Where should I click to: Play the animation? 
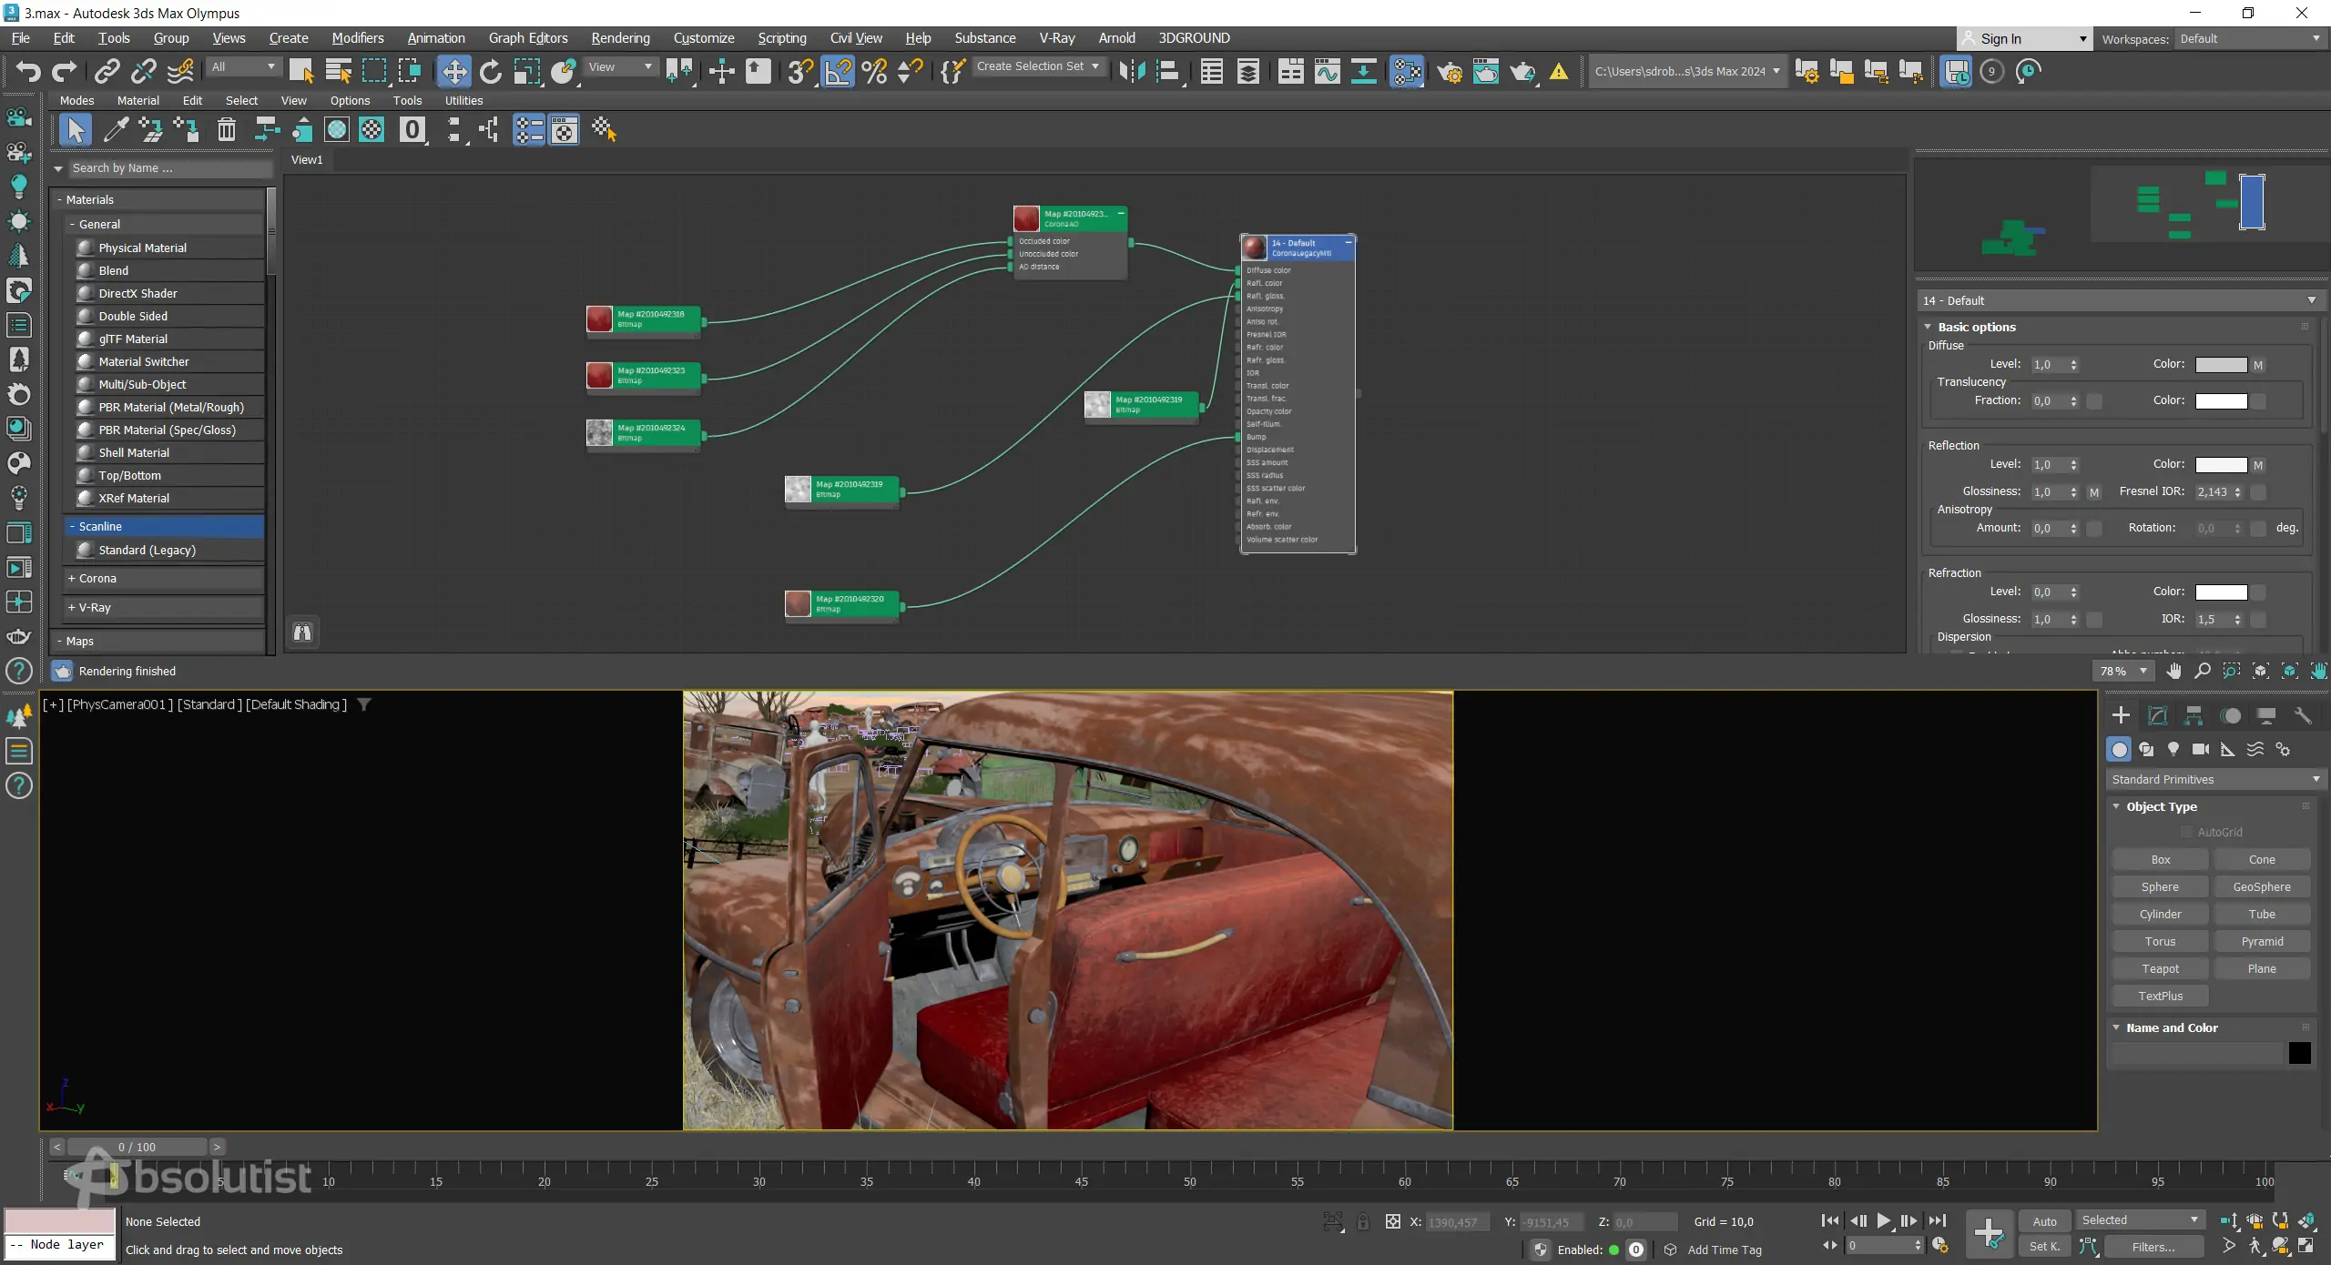tap(1883, 1220)
